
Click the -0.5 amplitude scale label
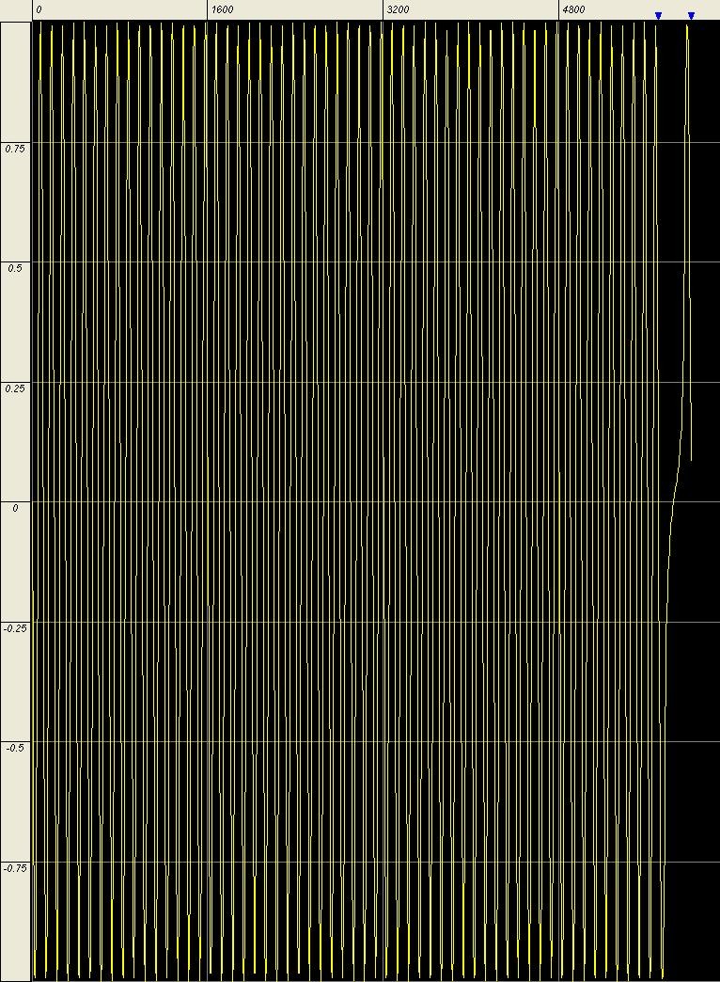(x=15, y=748)
